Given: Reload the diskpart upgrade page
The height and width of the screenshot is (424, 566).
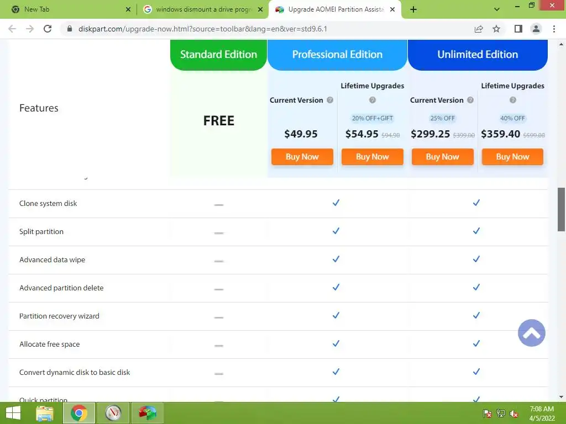Looking at the screenshot, I should [48, 29].
